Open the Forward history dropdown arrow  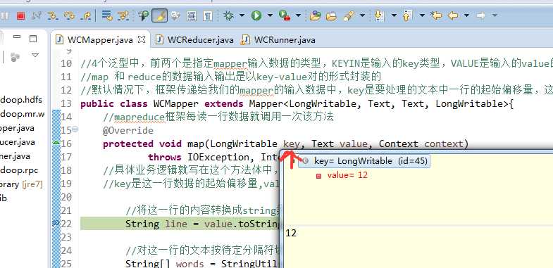coord(495,15)
